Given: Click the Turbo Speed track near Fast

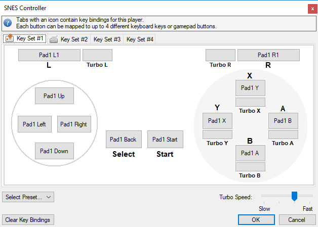Looking at the screenshot, I should (x=309, y=196).
